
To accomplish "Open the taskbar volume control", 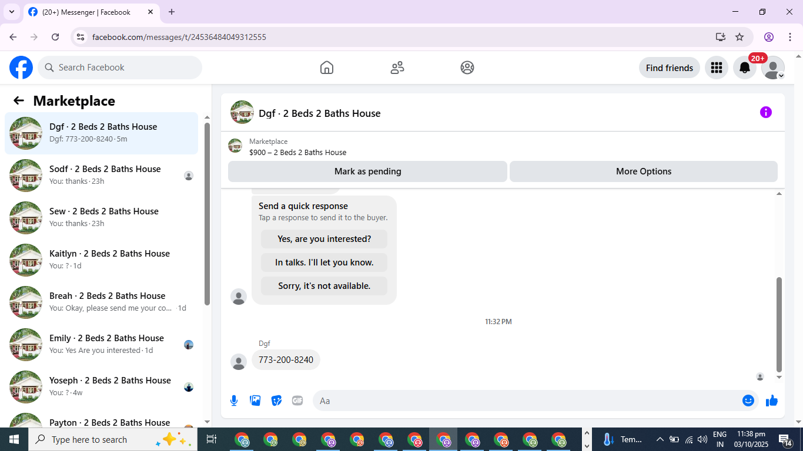I will [x=702, y=439].
